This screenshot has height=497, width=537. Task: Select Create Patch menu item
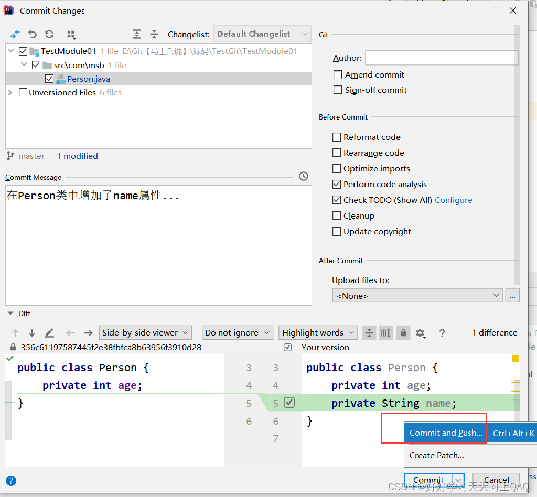(470, 456)
